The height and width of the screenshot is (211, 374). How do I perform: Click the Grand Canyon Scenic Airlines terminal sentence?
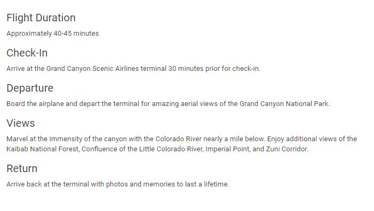[133, 69]
